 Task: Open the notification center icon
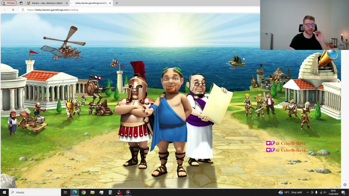[x=343, y=192]
